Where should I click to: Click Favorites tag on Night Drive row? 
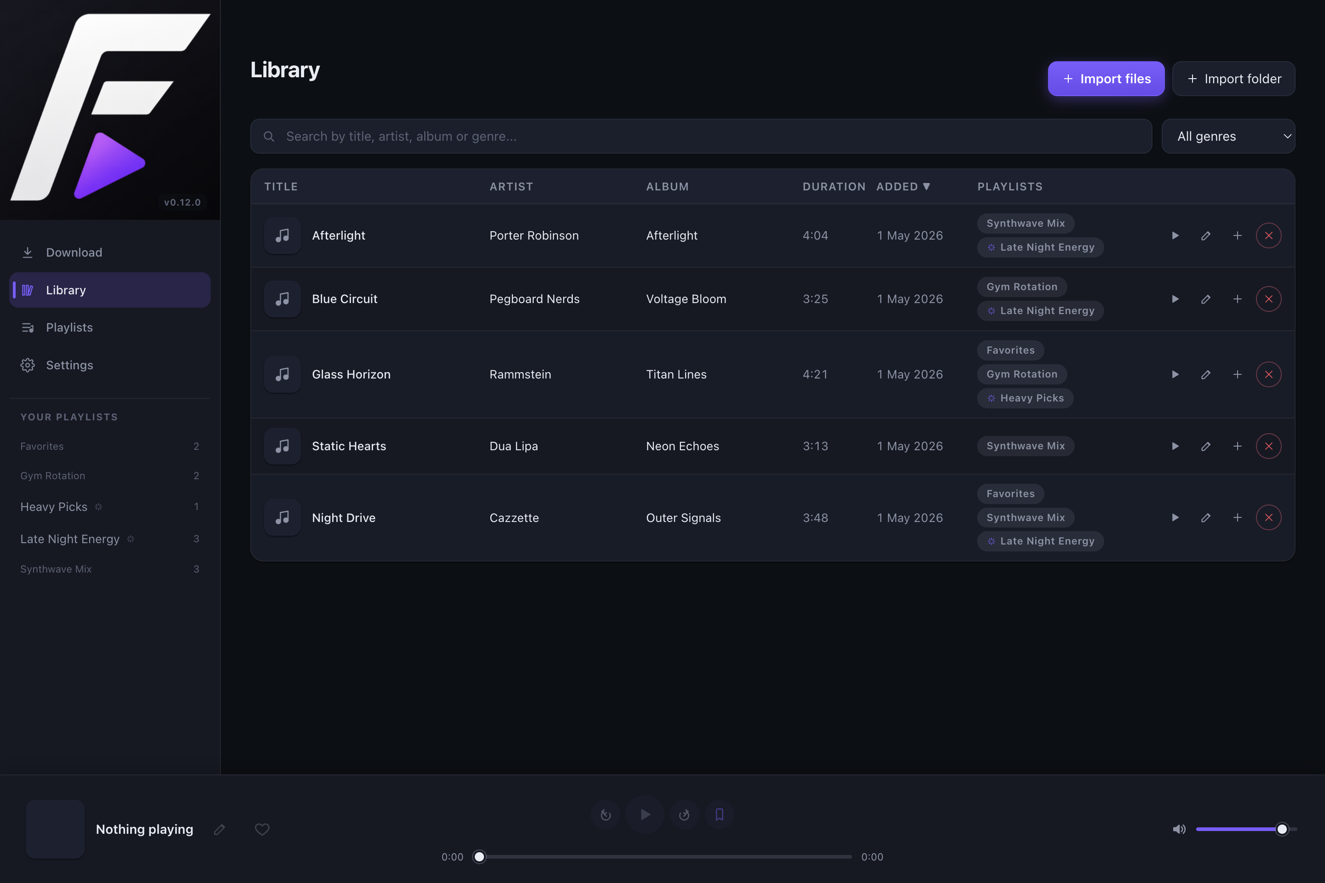pyautogui.click(x=1010, y=494)
